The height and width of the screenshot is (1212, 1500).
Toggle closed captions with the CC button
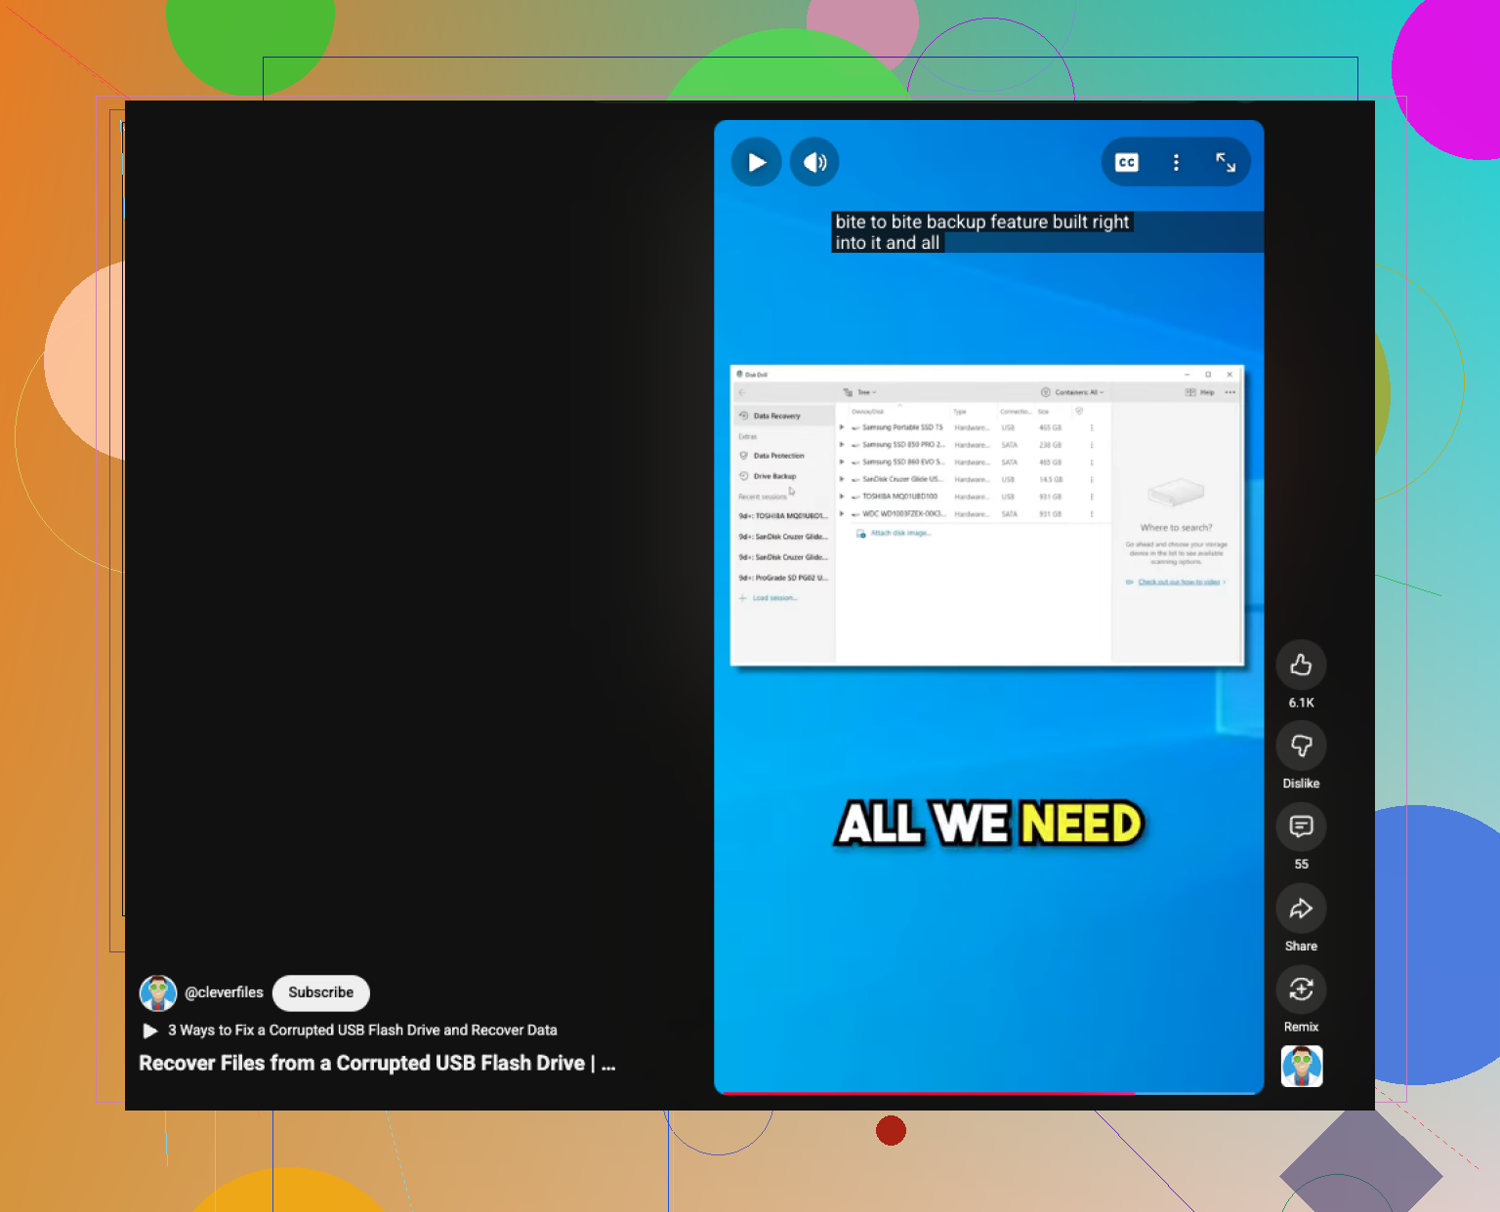(x=1127, y=162)
